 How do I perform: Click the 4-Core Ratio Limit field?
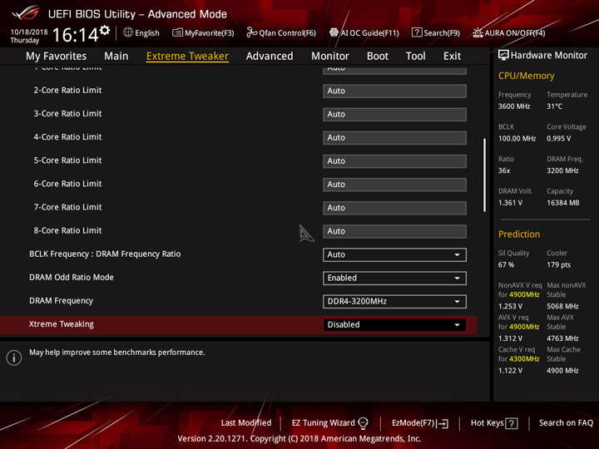pos(394,137)
